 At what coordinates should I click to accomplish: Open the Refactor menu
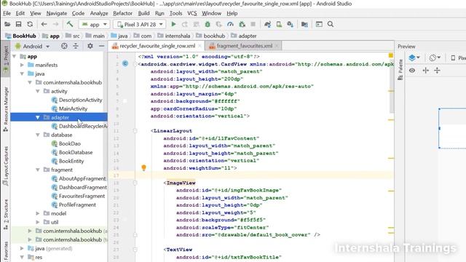click(x=122, y=13)
